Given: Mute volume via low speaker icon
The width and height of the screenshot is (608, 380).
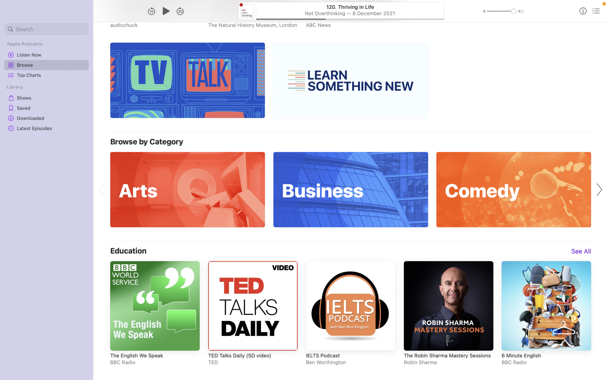Looking at the screenshot, I should point(484,11).
